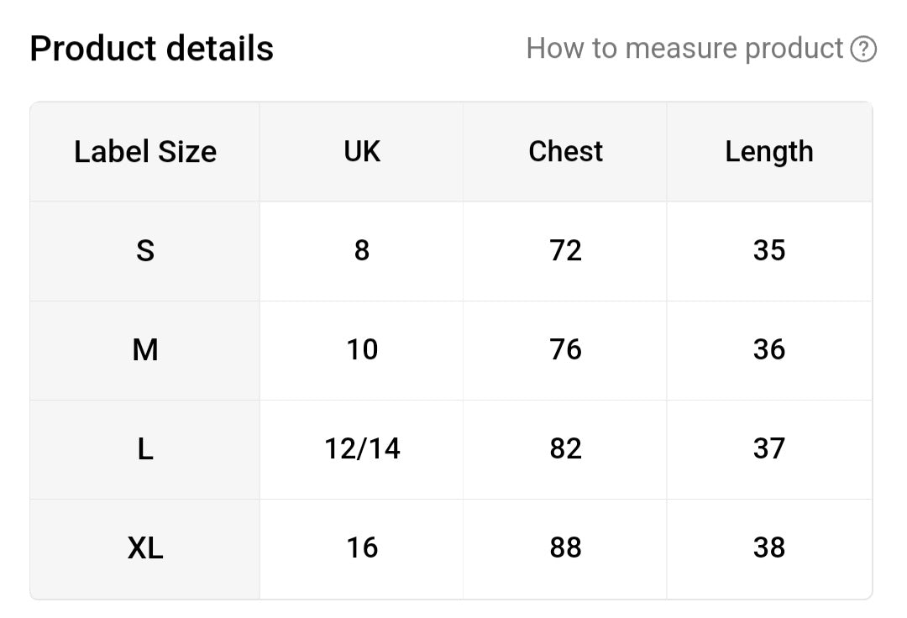
Task: Click the length value 35 cell
Action: pyautogui.click(x=769, y=251)
